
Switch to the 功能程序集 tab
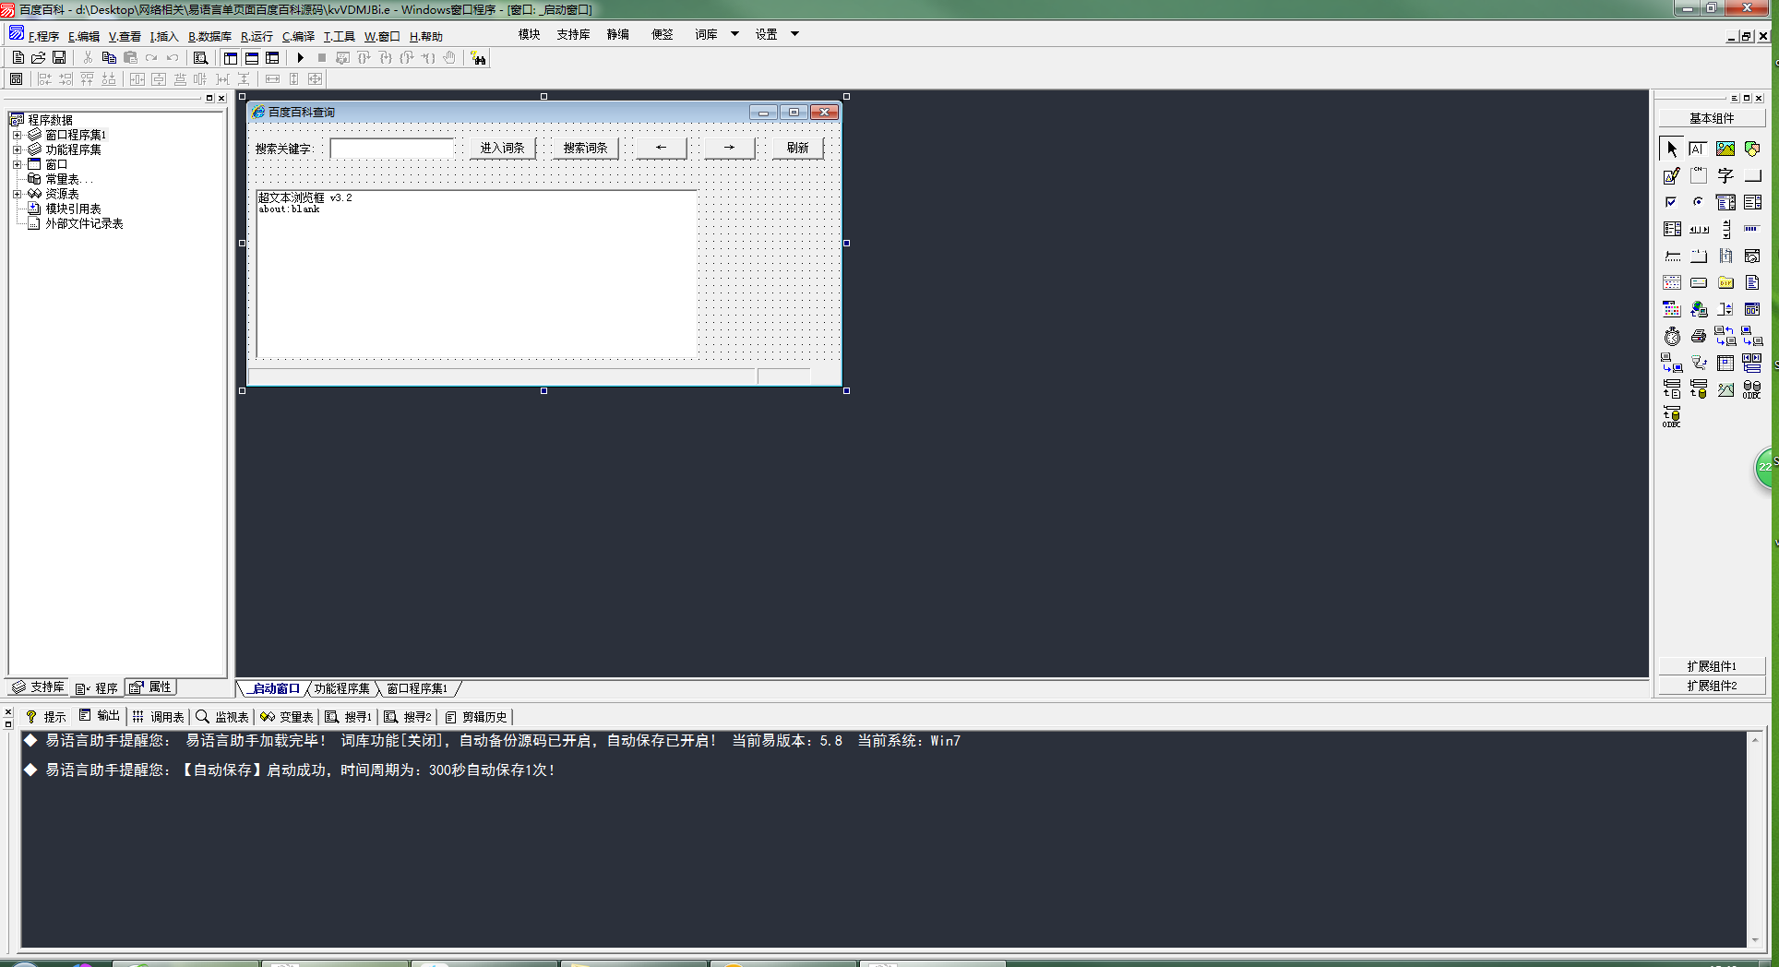pyautogui.click(x=341, y=688)
